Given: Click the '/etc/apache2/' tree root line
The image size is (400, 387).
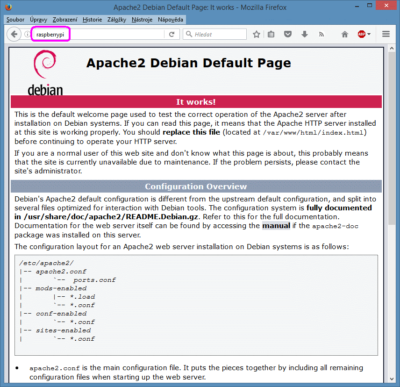Looking at the screenshot, I should 46,263.
